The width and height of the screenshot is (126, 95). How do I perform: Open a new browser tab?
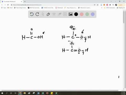point(25,2)
